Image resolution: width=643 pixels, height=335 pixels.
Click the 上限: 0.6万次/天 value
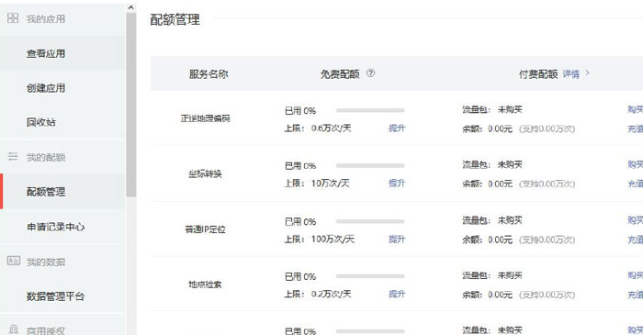click(318, 128)
